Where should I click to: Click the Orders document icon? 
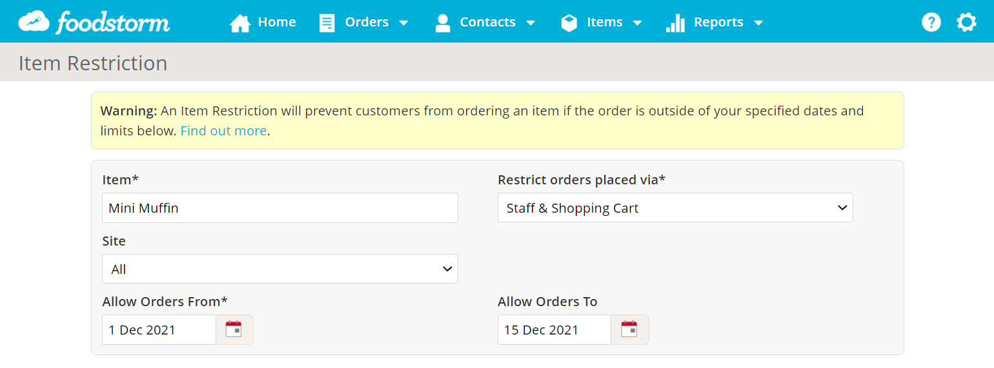click(327, 23)
